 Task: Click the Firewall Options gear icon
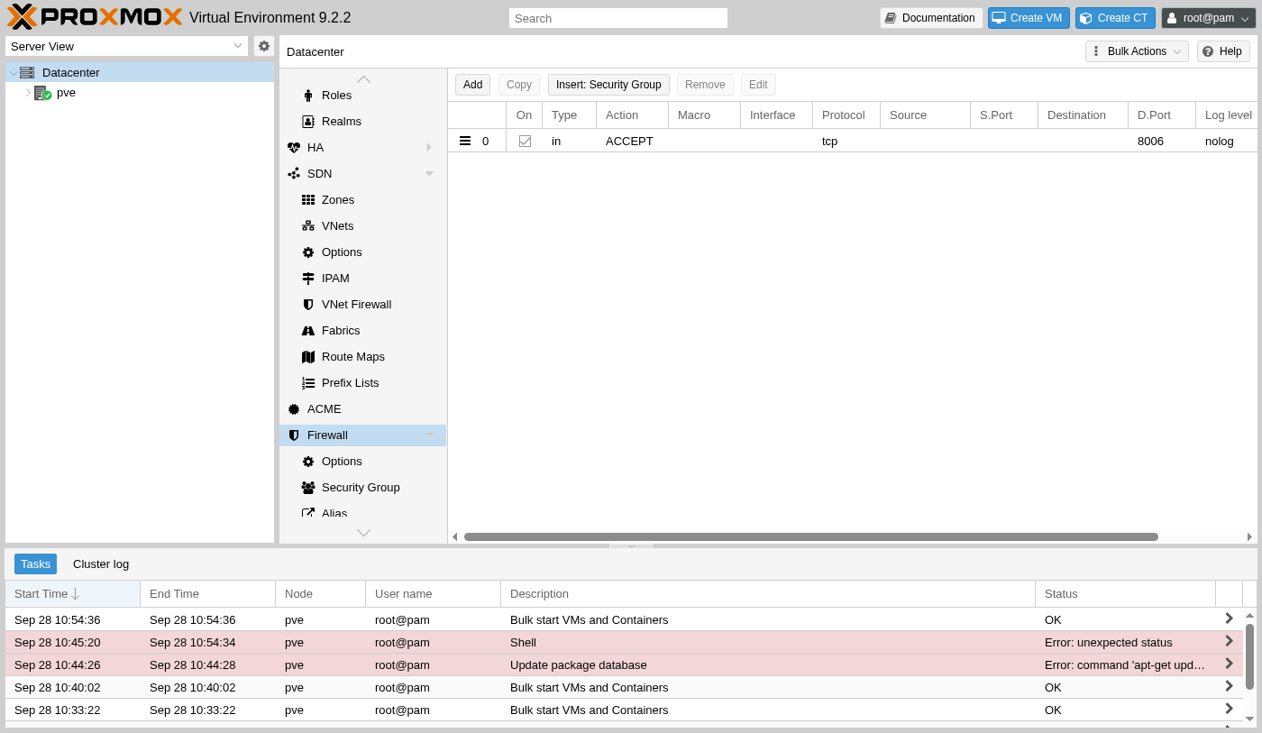click(308, 462)
